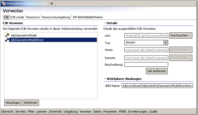Click the ejb/GeometricModel reference icon

coord(7,35)
